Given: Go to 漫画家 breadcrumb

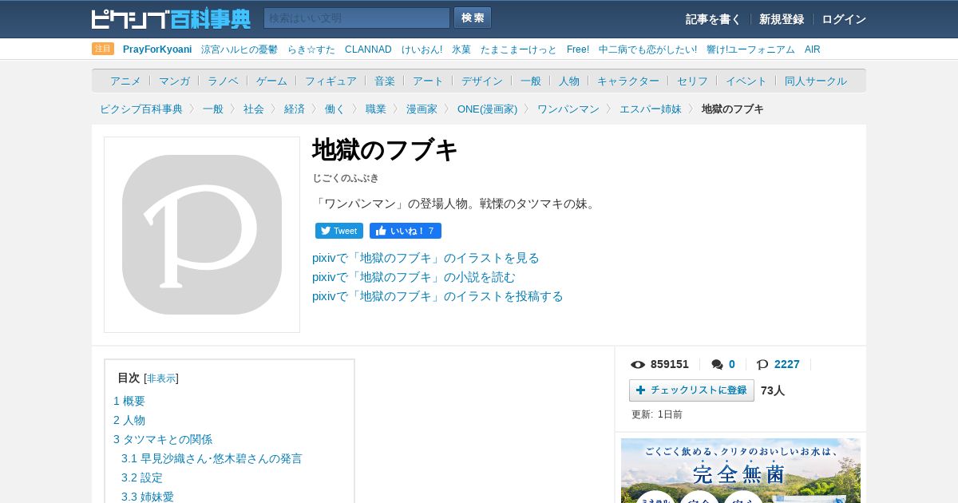Looking at the screenshot, I should point(422,109).
